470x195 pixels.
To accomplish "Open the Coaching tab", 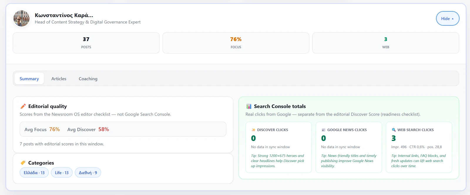I will [88, 79].
